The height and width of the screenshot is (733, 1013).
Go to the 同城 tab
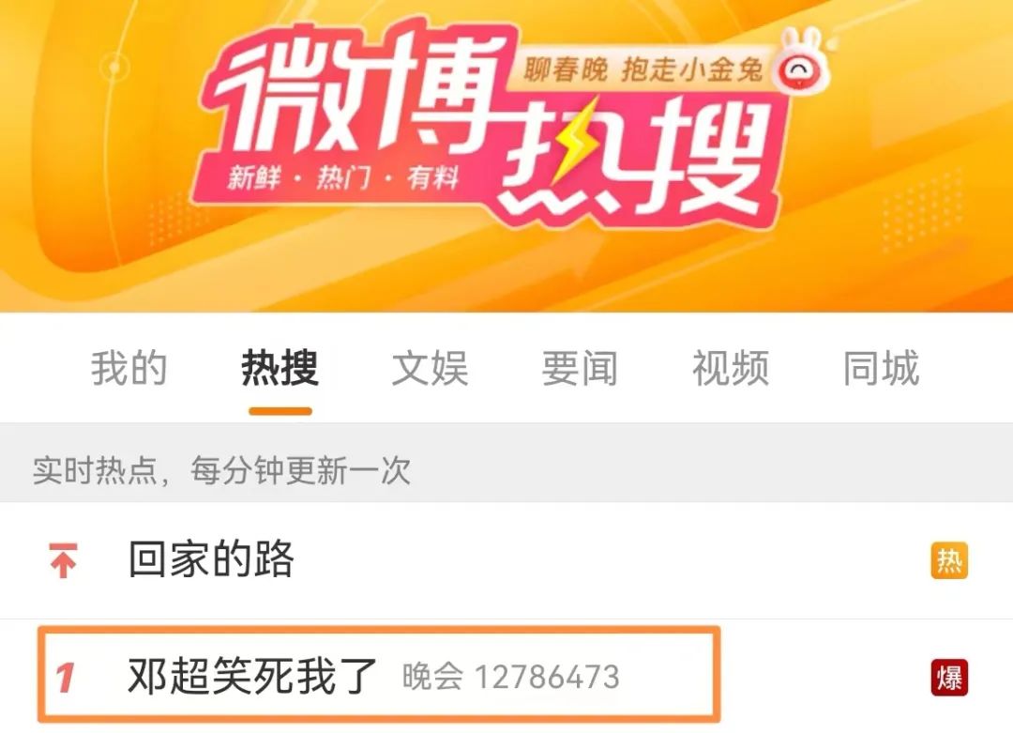pos(881,369)
